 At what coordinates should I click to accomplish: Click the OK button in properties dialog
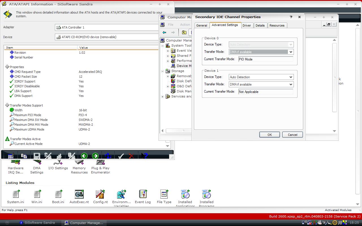(x=270, y=135)
